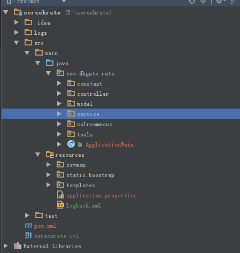Screen dimensions: 240x253
Task: Click the External Libraries icon
Action: 18,246
